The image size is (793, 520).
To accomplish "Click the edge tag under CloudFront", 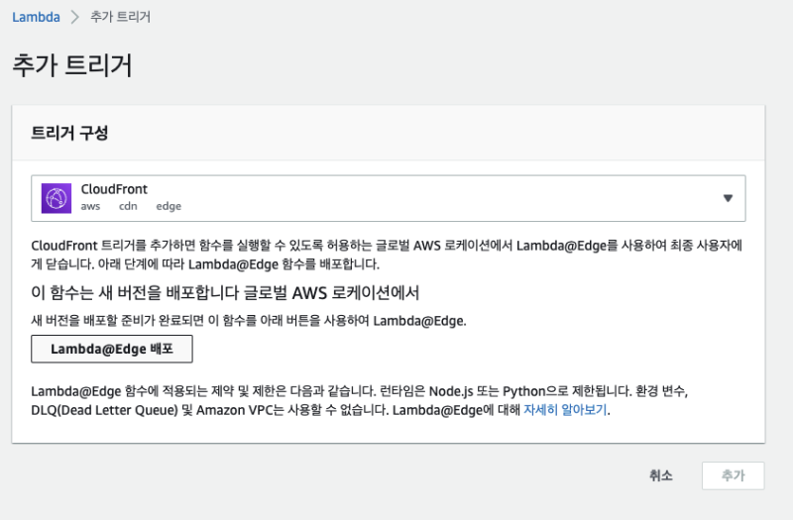I will click(169, 206).
